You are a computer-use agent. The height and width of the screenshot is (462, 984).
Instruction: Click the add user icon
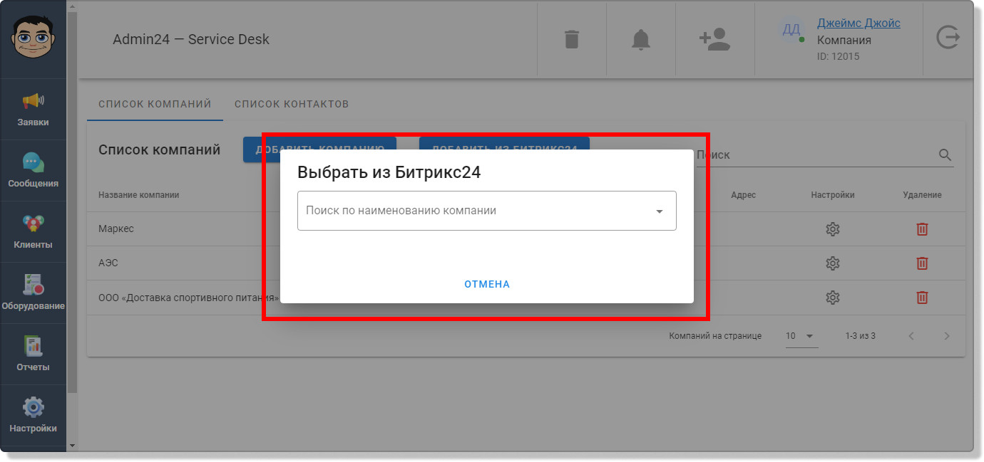click(x=714, y=39)
